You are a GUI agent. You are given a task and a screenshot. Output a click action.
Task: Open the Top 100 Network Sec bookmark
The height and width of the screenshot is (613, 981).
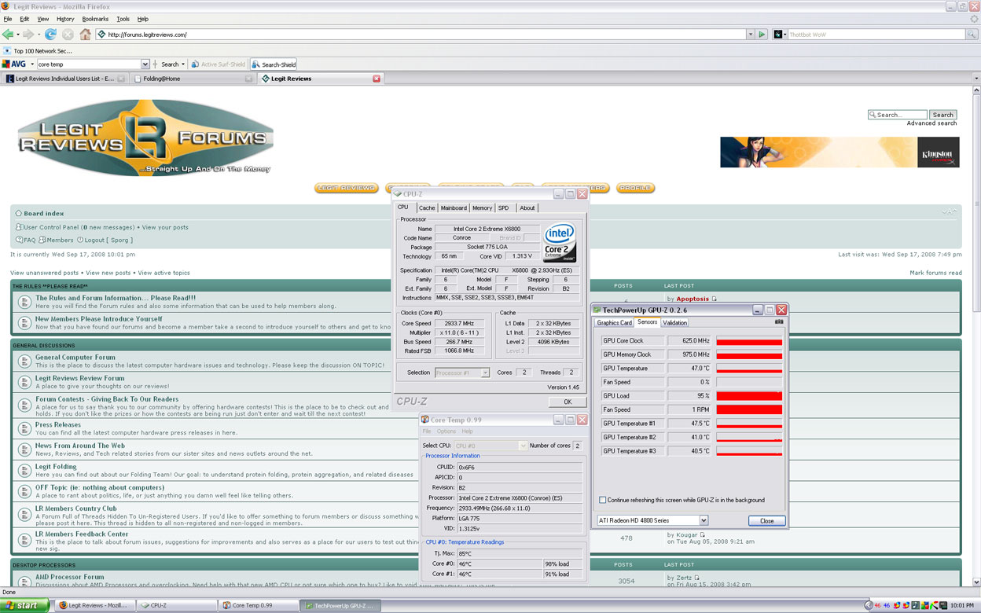(x=39, y=51)
